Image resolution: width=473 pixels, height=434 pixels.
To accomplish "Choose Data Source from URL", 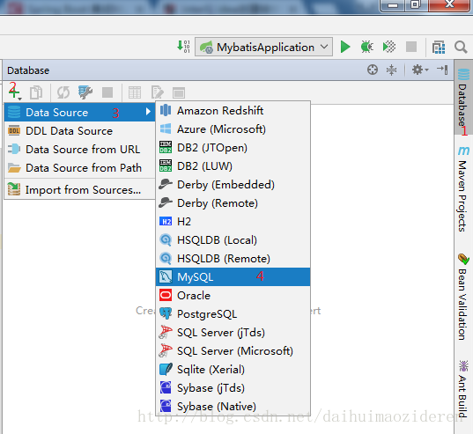I will pos(79,149).
